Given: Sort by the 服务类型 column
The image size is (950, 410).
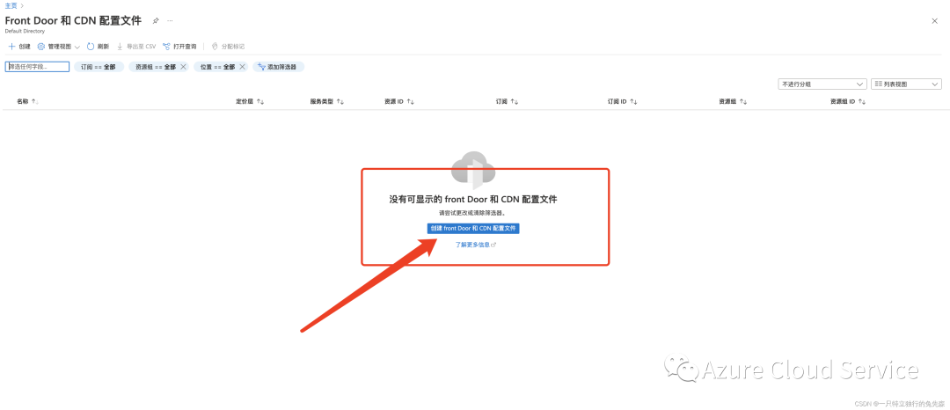Looking at the screenshot, I should (x=327, y=102).
